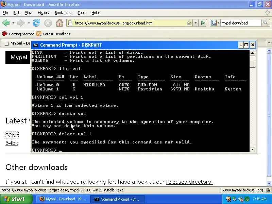Click the green Go arrow button
This screenshot has width=272, height=204.
coord(203,23)
